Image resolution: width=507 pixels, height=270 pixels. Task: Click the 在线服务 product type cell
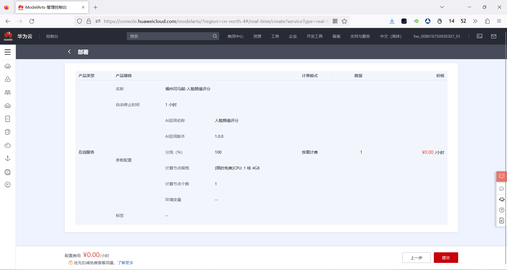(x=86, y=152)
